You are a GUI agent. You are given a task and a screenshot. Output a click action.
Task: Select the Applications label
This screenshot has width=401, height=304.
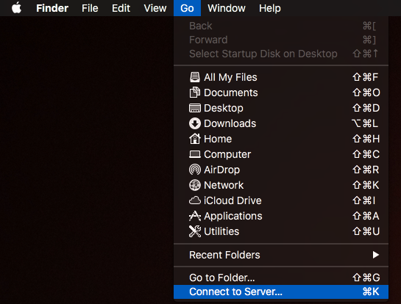(x=233, y=216)
